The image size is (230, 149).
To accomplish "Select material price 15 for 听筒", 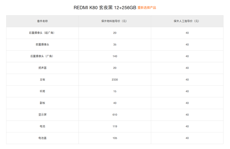I will click(115, 91).
